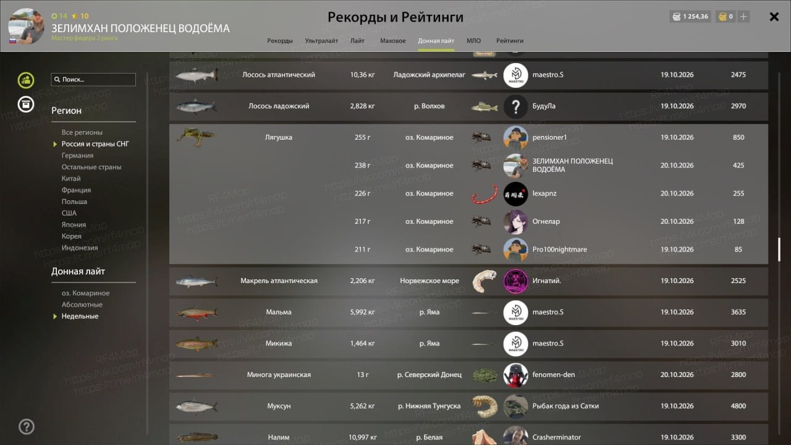Click the personal records archive icon

(26, 104)
